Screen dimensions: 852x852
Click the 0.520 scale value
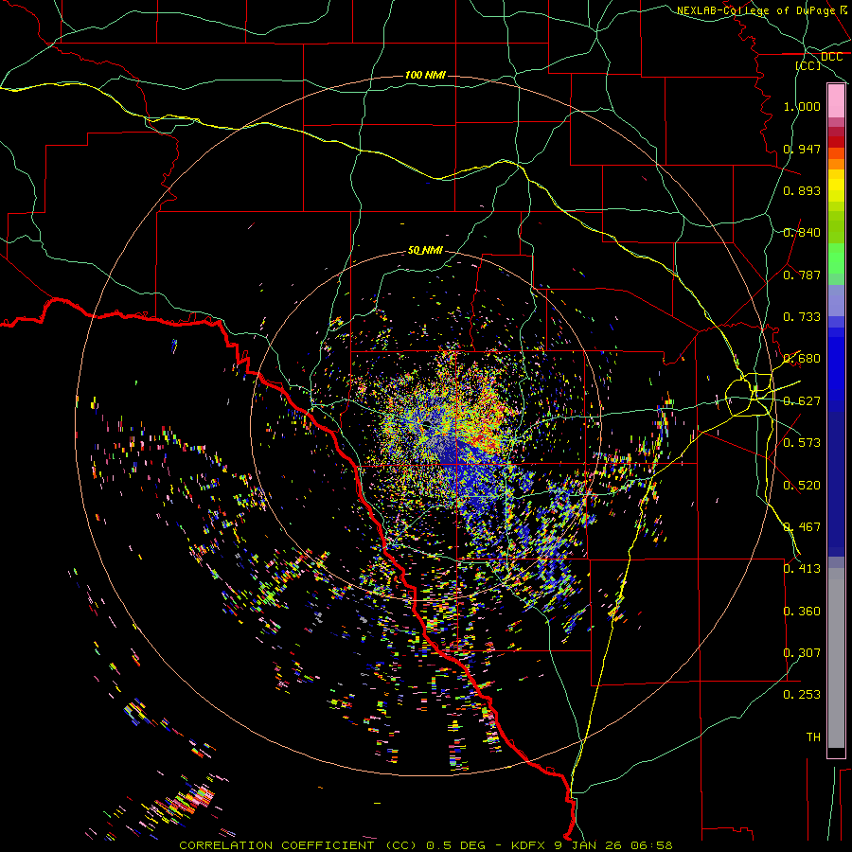tap(802, 486)
